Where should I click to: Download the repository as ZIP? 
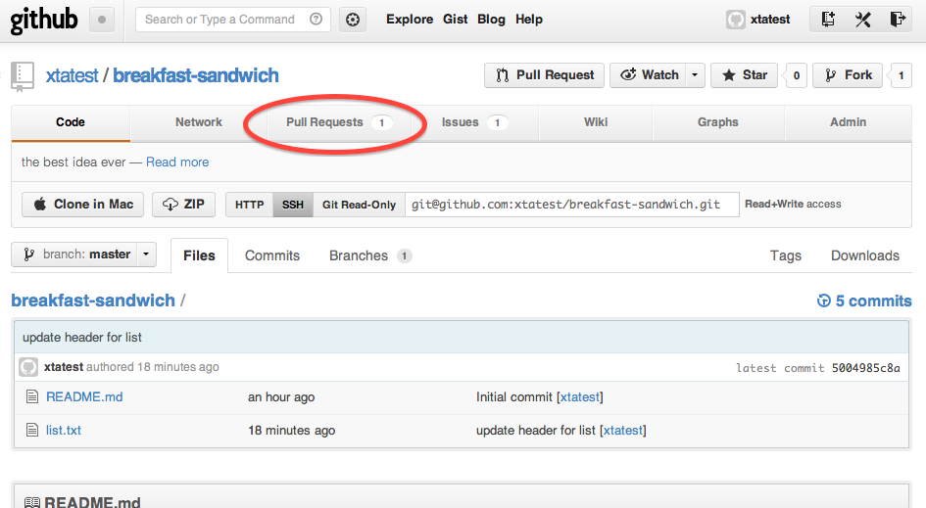pos(184,204)
